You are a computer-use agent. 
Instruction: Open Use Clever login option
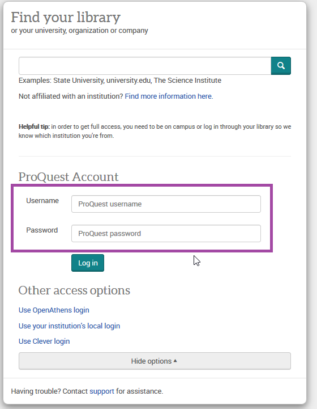pyautogui.click(x=44, y=341)
